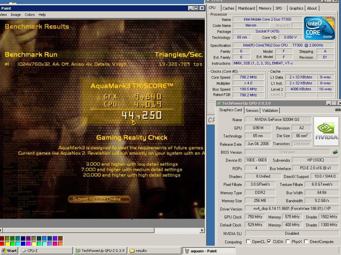Screen dimensions: 341x255
Task: Click the Intel Core 2 Duo logo in CPU-Z
Action: point(319,28)
